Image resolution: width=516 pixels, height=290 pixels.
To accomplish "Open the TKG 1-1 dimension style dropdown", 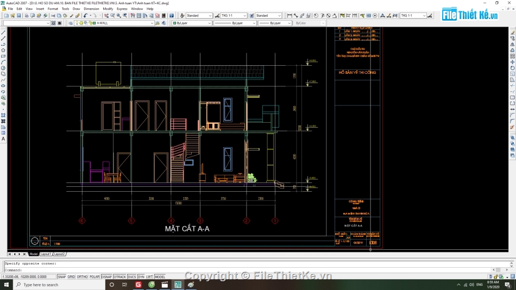I will [x=244, y=15].
